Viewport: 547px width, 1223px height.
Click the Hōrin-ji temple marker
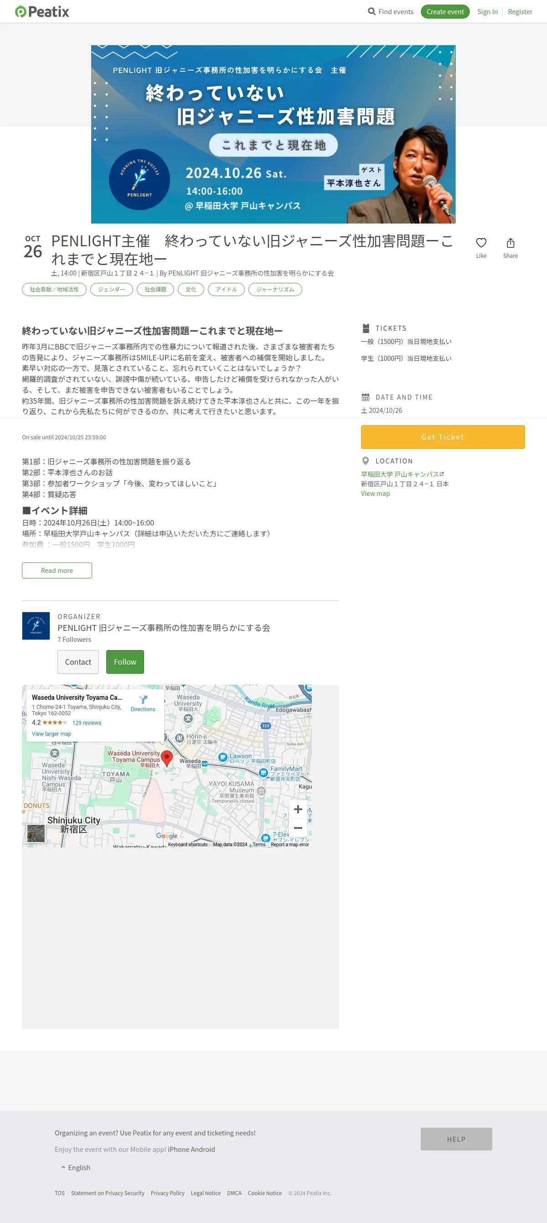click(x=179, y=738)
